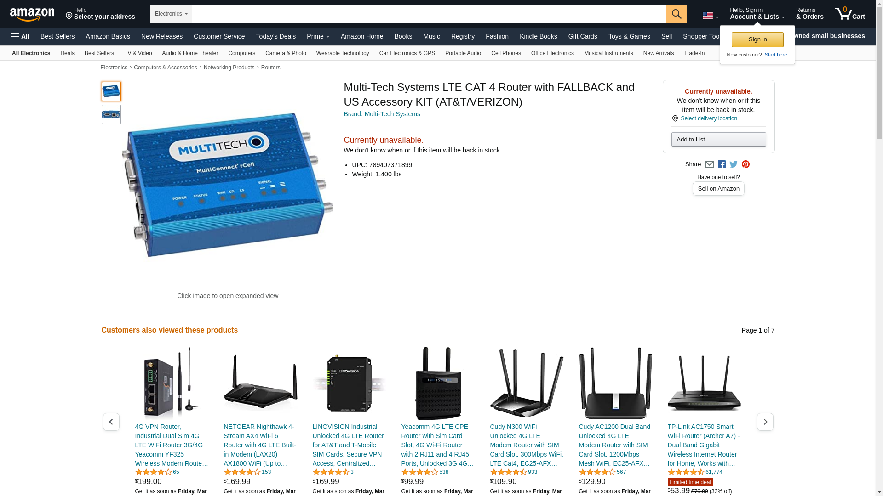Screen dimensions: 883x496
Task: Expand the country flag language selector
Action: pyautogui.click(x=710, y=16)
